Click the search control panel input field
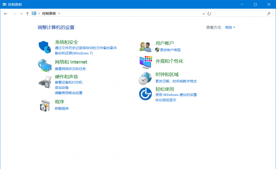Viewport: 276px width, 169px height. pyautogui.click(x=244, y=14)
